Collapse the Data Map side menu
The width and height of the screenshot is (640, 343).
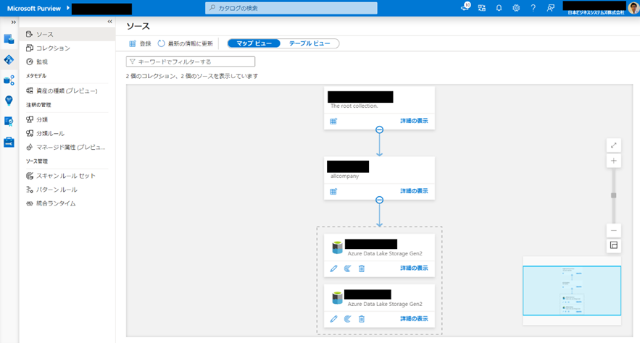[x=109, y=22]
